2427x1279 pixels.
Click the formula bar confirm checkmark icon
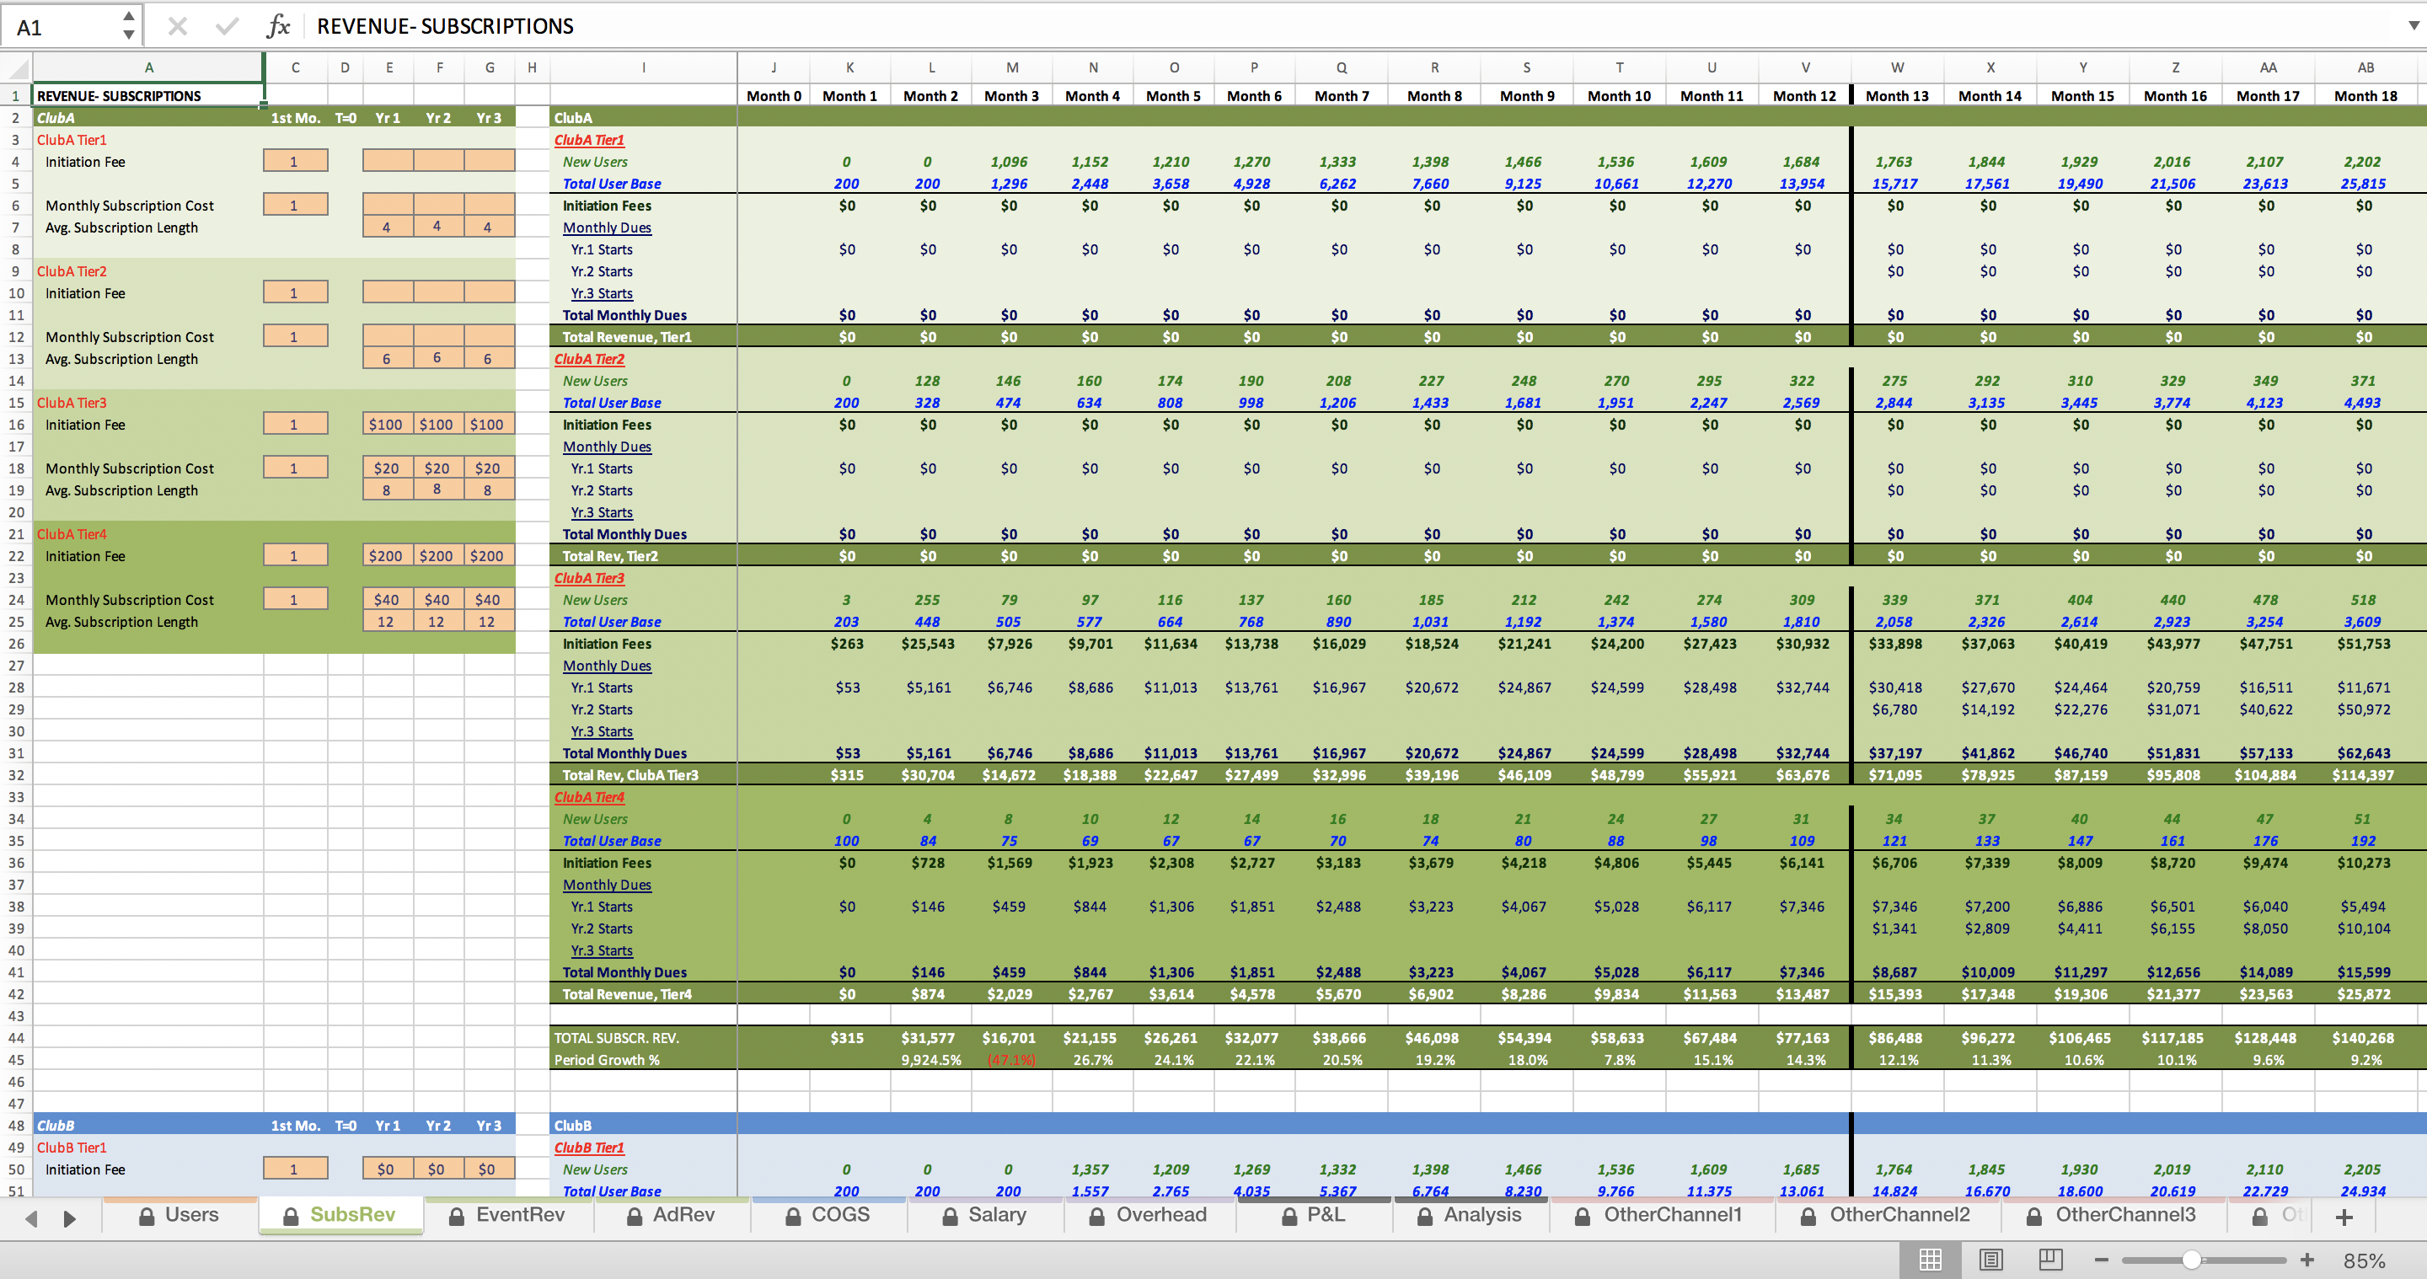coord(227,26)
